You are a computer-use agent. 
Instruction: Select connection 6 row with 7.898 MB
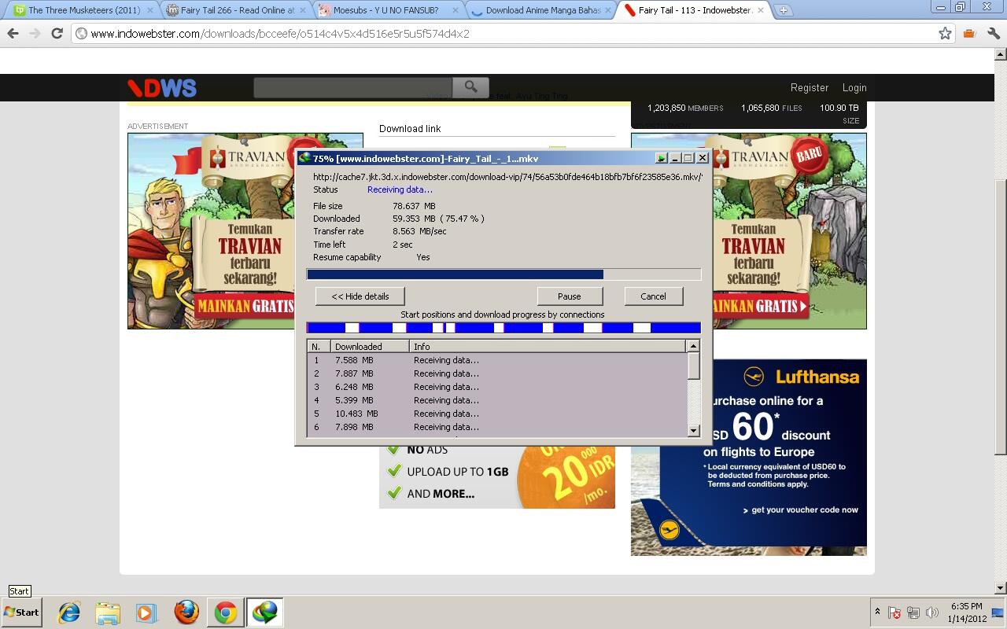point(497,427)
